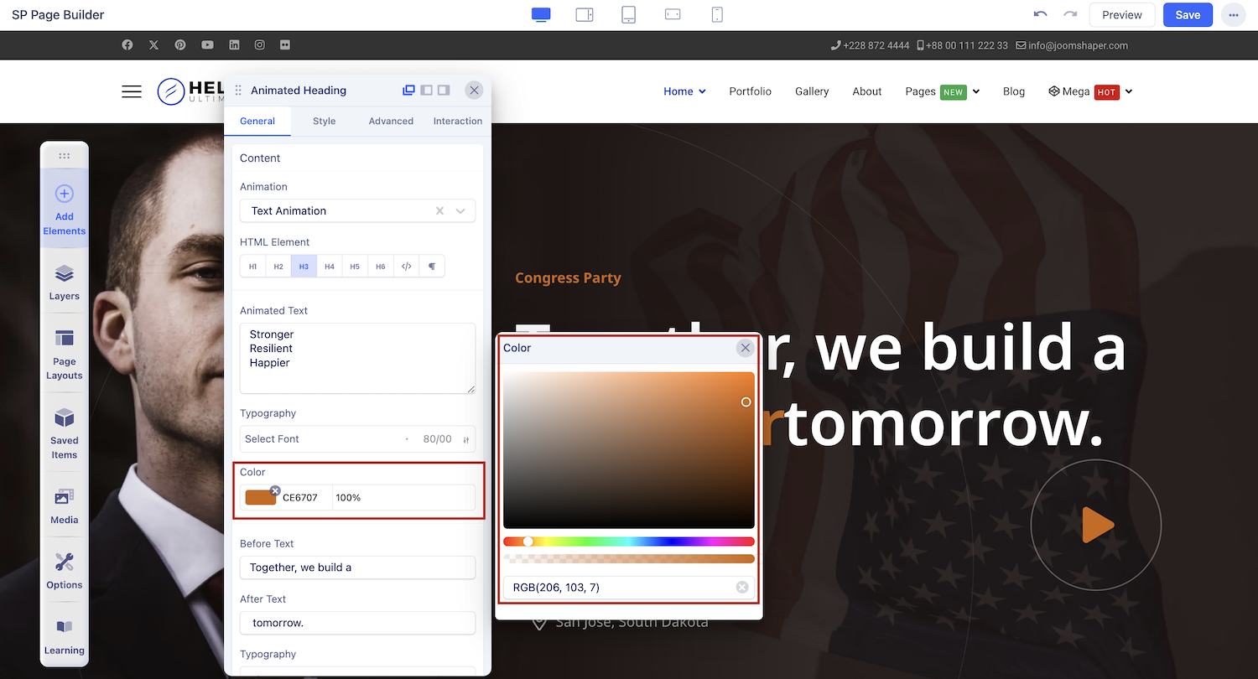The width and height of the screenshot is (1258, 679).
Task: Open the Blog menu item
Action: (x=1014, y=91)
